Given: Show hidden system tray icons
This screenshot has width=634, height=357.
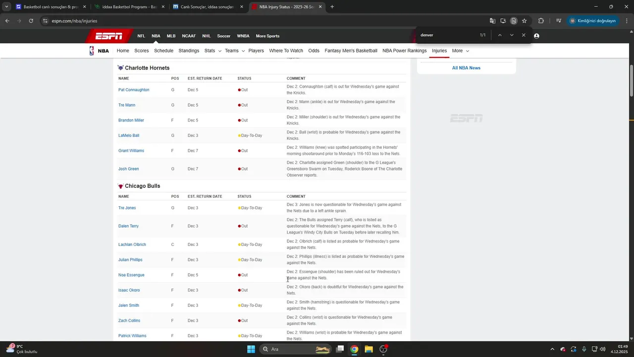Looking at the screenshot, I should 552,349.
